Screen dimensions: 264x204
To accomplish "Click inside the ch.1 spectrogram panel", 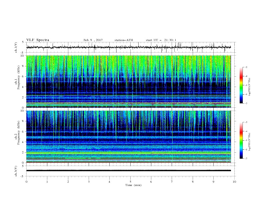I will pyautogui.click(x=128, y=81).
